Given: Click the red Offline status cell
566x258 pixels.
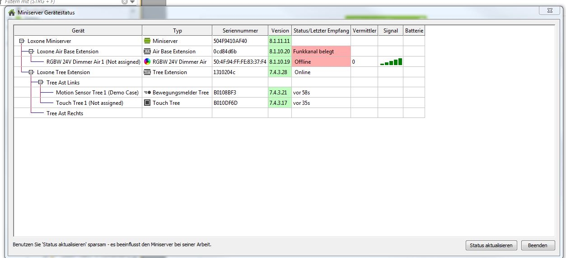Looking at the screenshot, I should tap(321, 62).
